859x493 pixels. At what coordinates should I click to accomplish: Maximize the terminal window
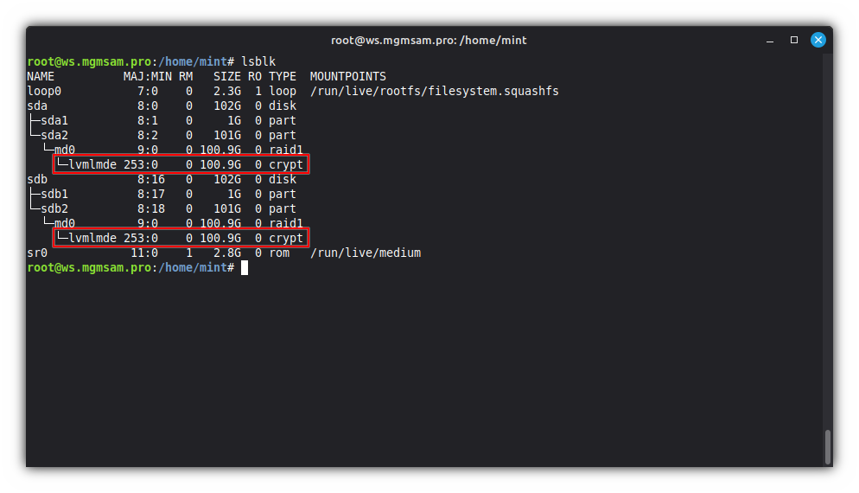[x=794, y=40]
